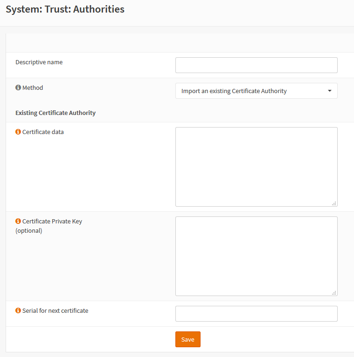Click the Certificate Private Key (optional) label
The height and width of the screenshot is (357, 354).
point(52,222)
